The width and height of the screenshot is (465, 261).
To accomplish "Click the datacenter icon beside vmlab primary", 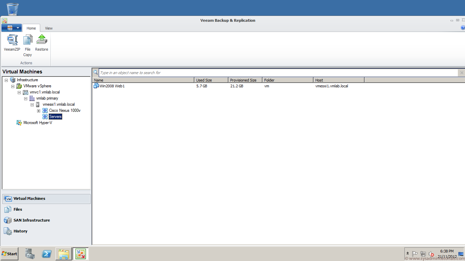I will 32,98.
